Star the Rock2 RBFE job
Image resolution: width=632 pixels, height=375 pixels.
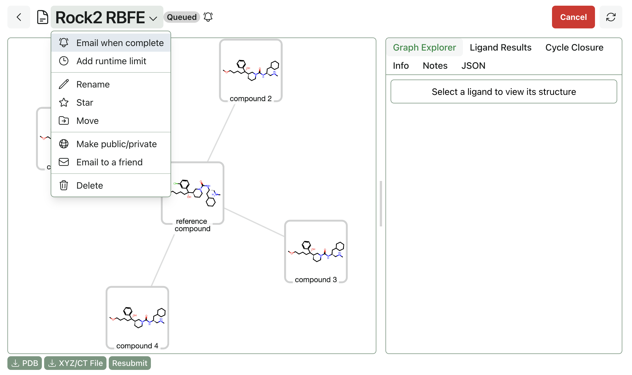84,102
